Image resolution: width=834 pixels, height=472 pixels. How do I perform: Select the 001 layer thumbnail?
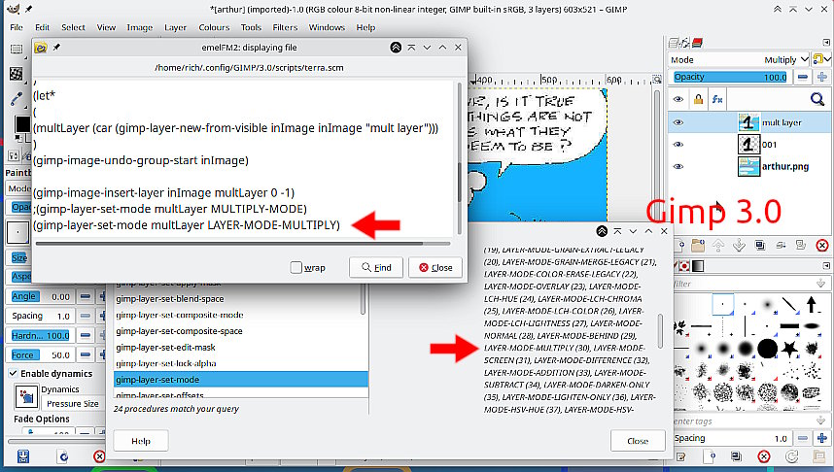748,145
